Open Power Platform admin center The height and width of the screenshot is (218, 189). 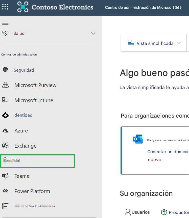(32, 191)
